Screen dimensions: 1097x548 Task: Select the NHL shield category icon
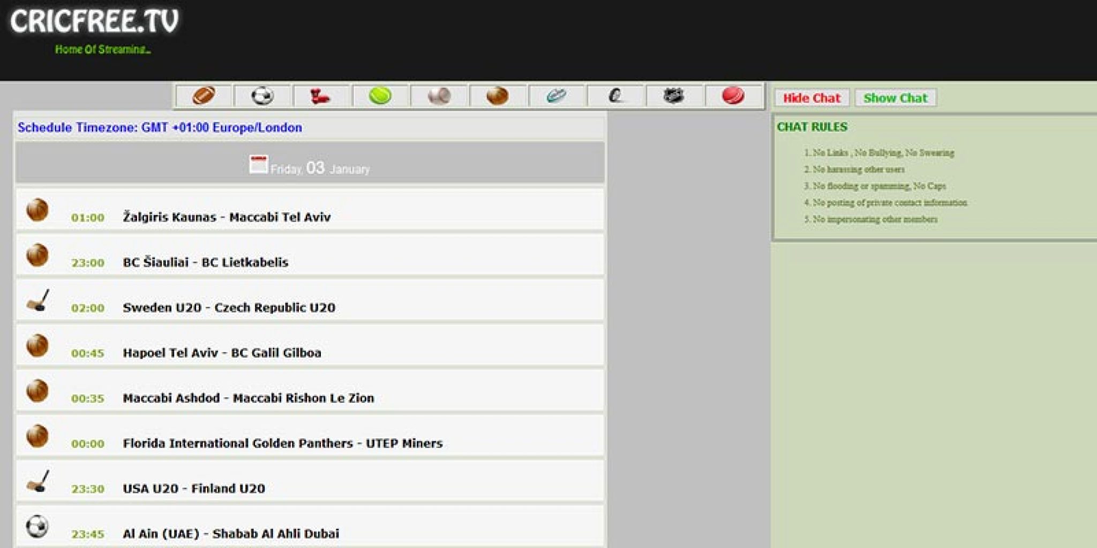[x=674, y=96]
